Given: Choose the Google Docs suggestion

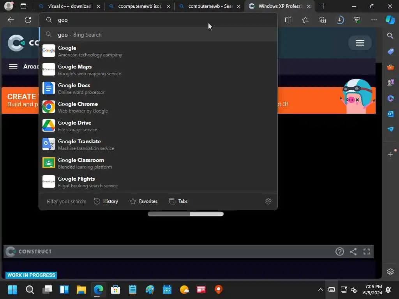Looking at the screenshot, I should pos(158,88).
